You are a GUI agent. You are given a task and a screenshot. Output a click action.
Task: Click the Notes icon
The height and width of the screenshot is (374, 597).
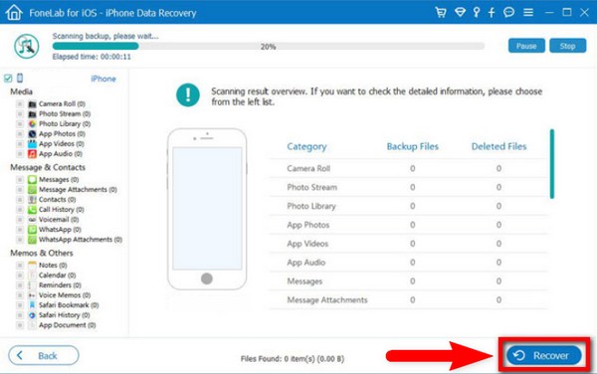click(33, 265)
